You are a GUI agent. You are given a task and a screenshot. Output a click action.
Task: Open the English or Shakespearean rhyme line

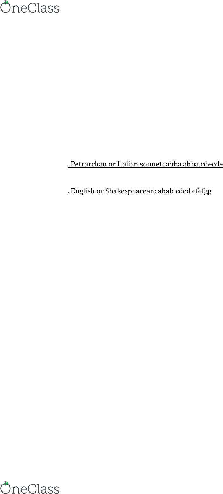pyautogui.click(x=140, y=191)
